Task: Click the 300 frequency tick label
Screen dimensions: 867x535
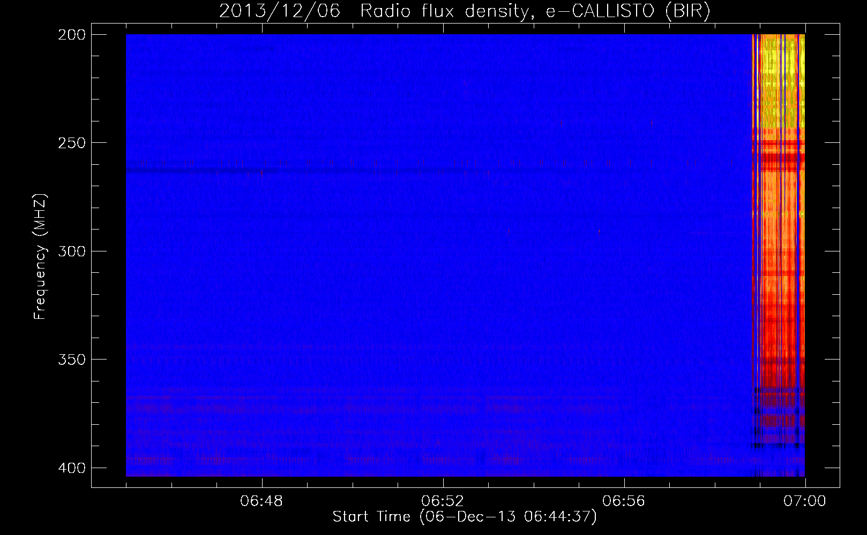Action: click(x=71, y=251)
